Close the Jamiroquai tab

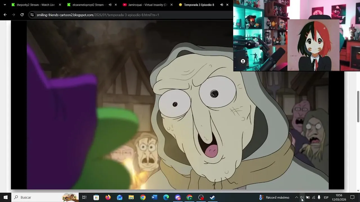(x=172, y=5)
